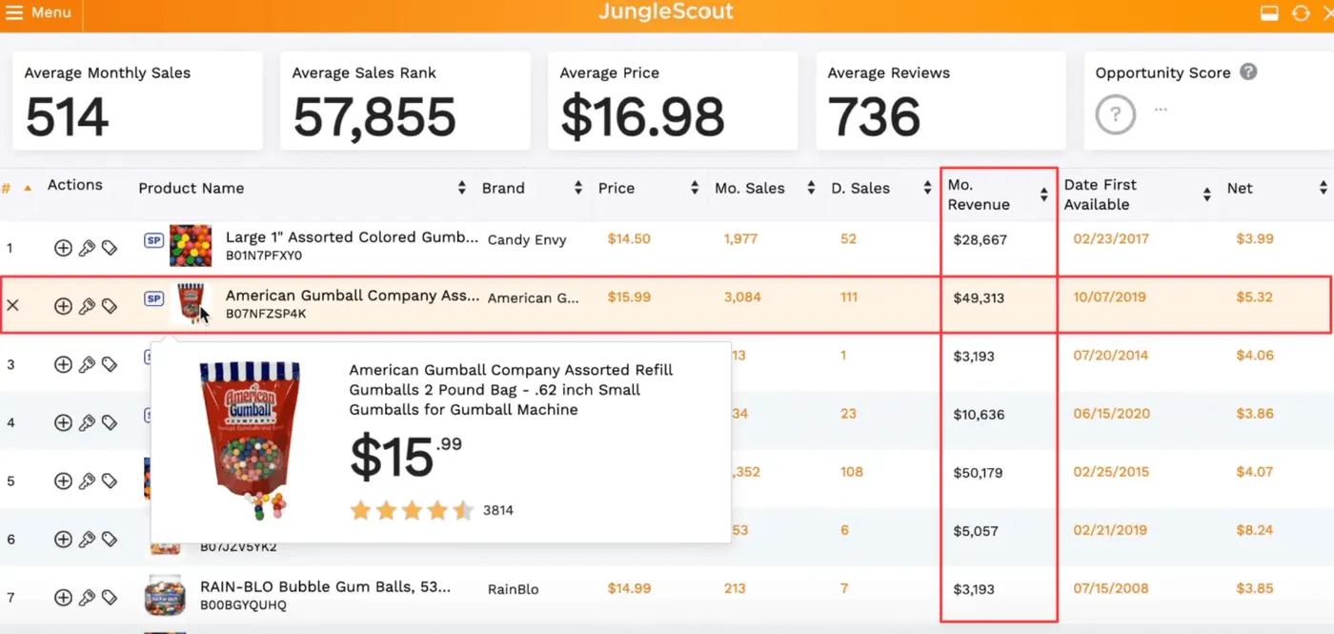Click the large gumball bag image in the popup

point(250,440)
